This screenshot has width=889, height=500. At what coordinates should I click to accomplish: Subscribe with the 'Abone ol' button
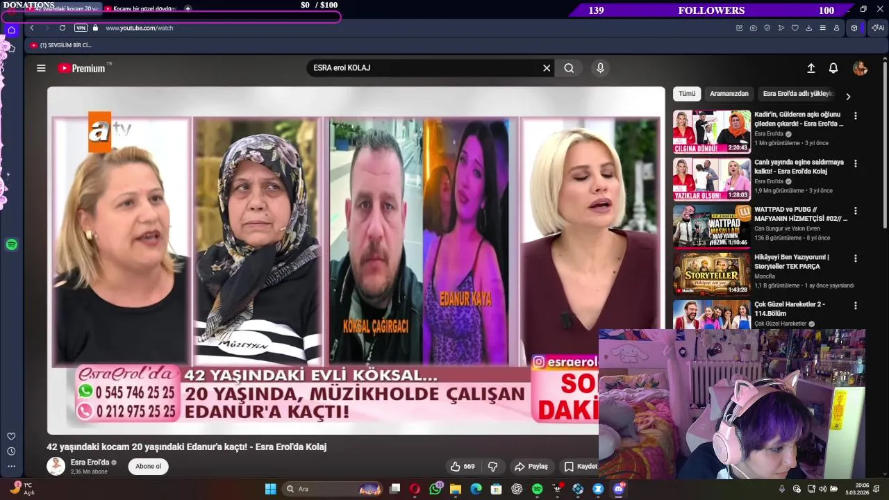point(148,467)
